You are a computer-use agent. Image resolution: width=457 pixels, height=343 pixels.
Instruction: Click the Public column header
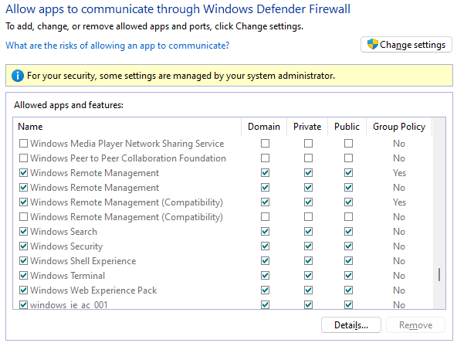pos(347,127)
